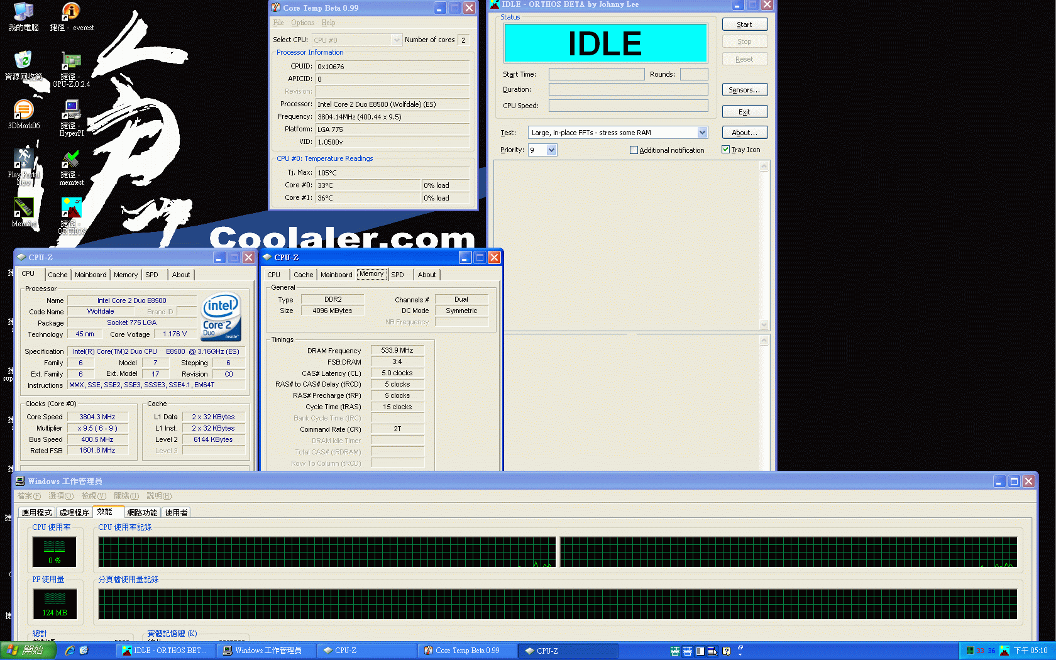Launch Internet Explorer from quick launch

coord(70,651)
